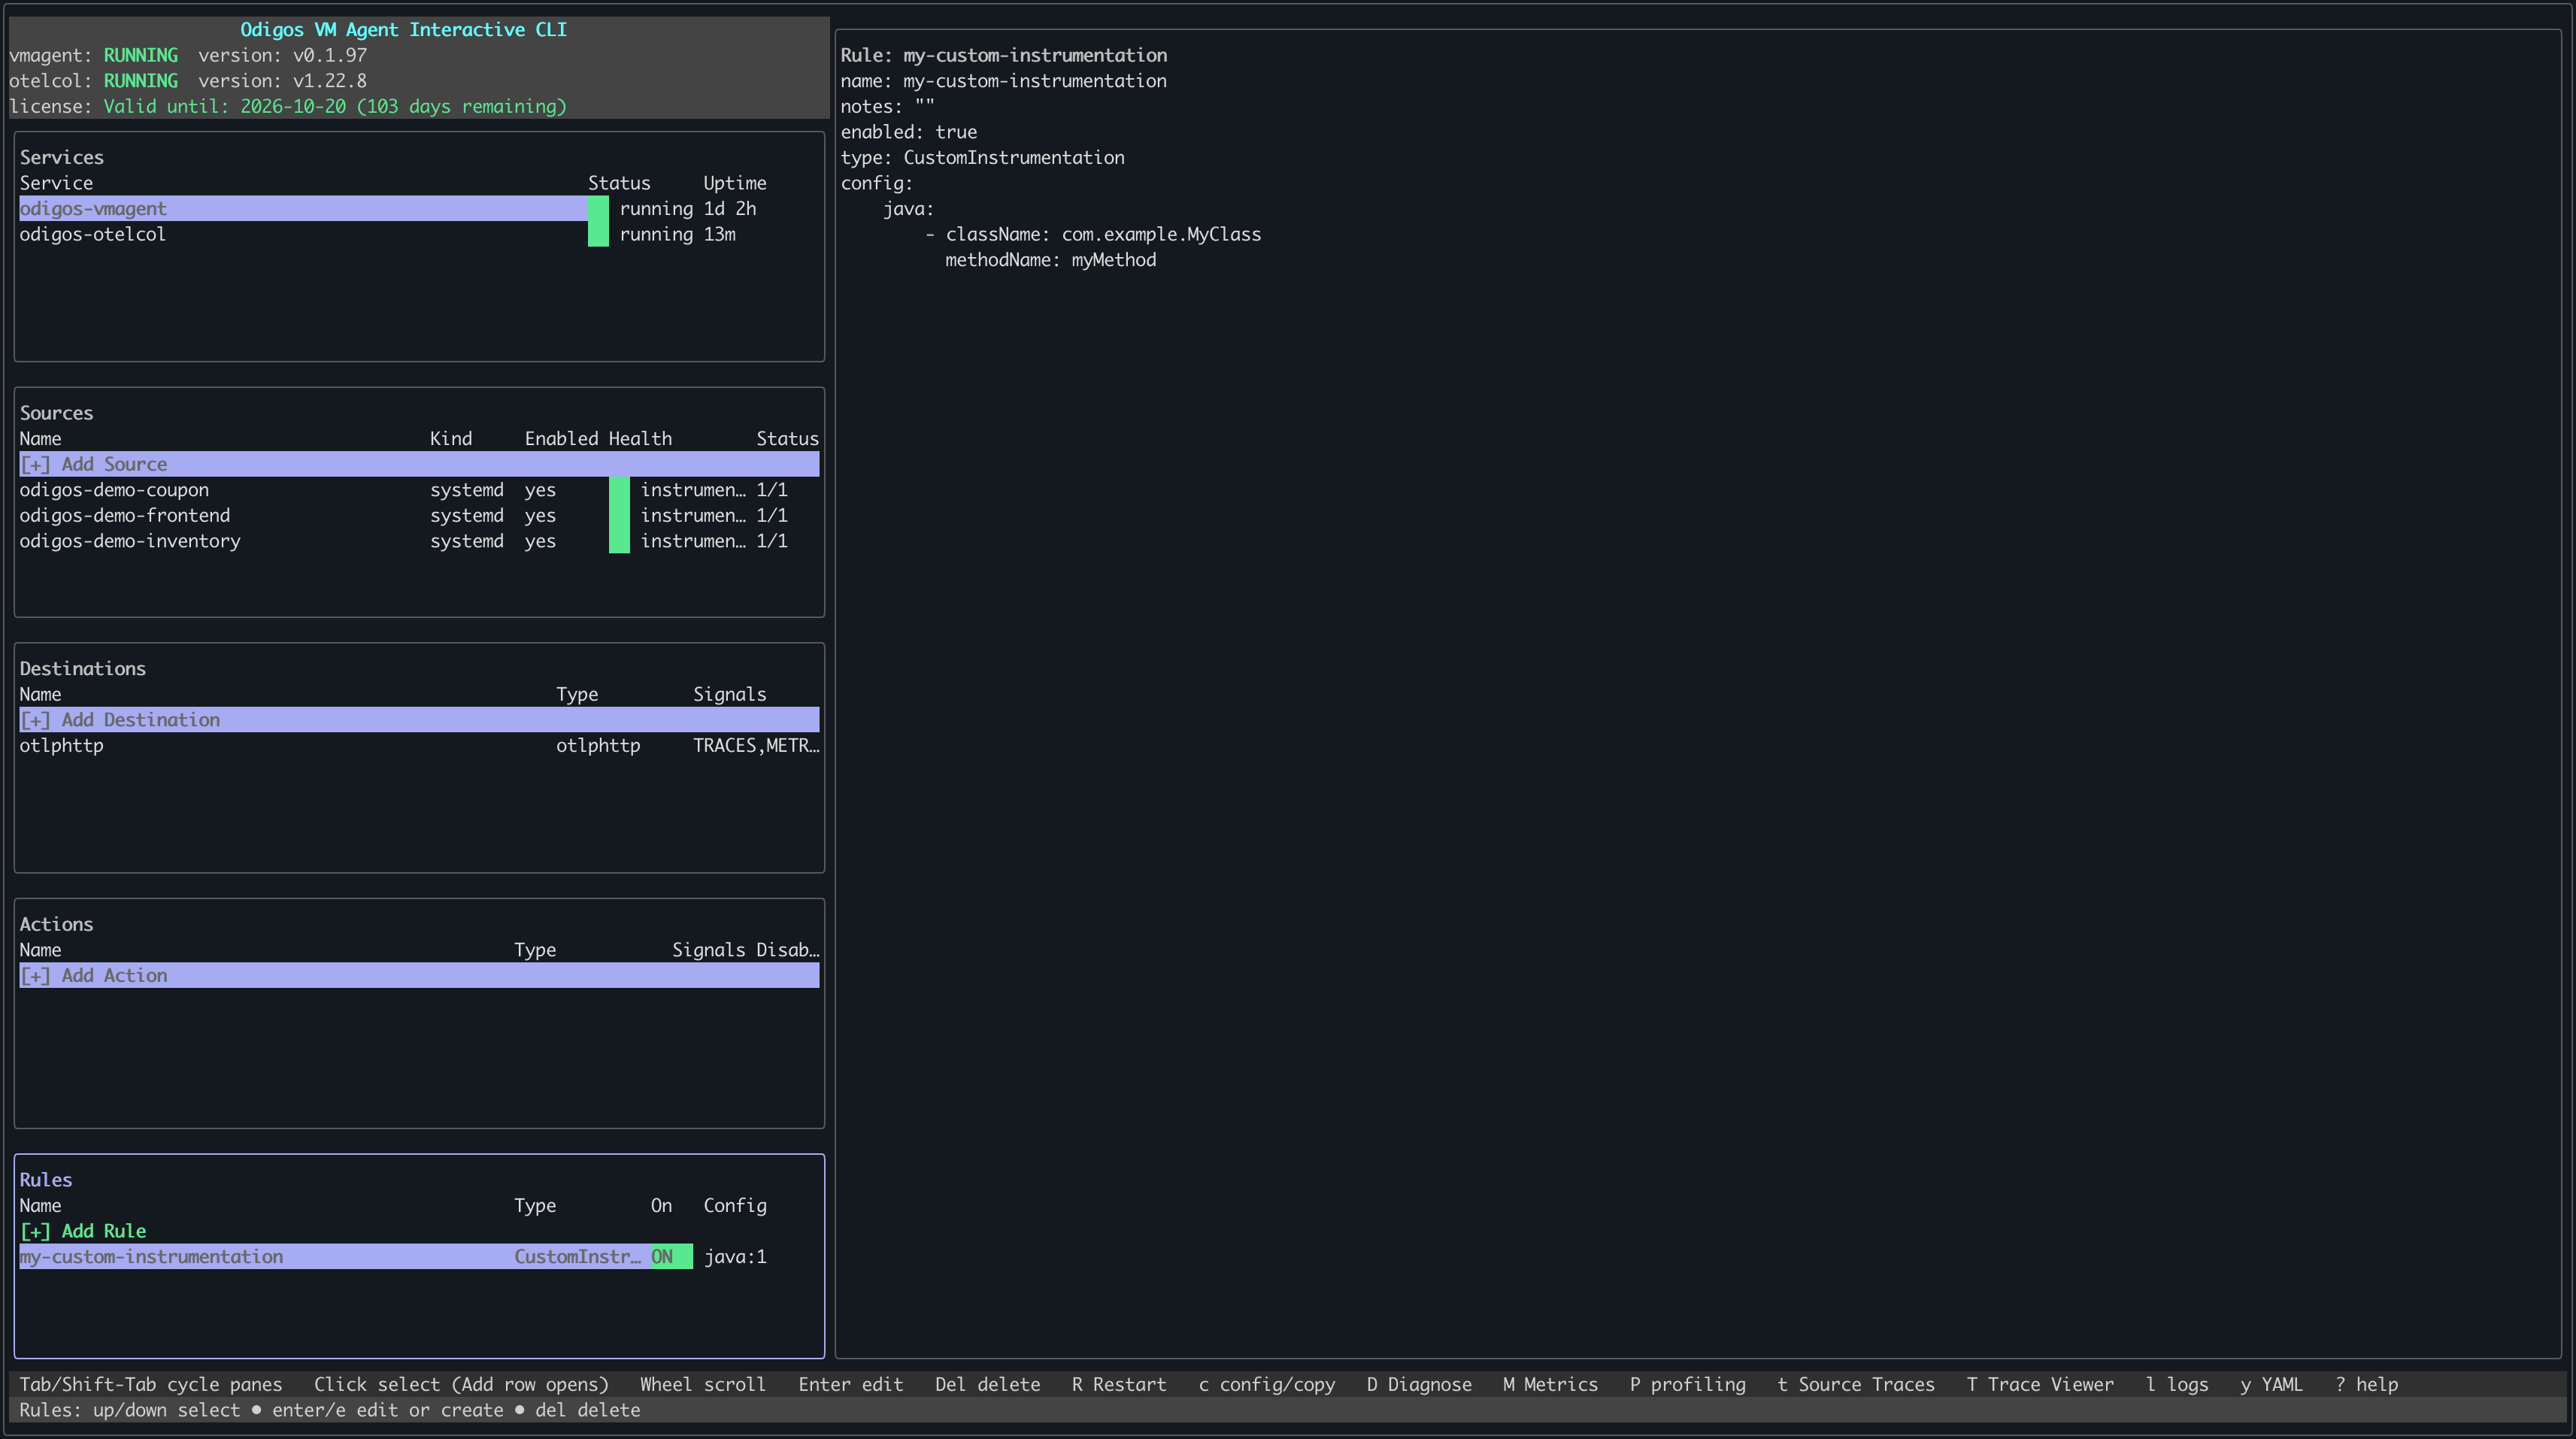The width and height of the screenshot is (2576, 1439).
Task: Open the Add Rule row
Action: (x=83, y=1231)
